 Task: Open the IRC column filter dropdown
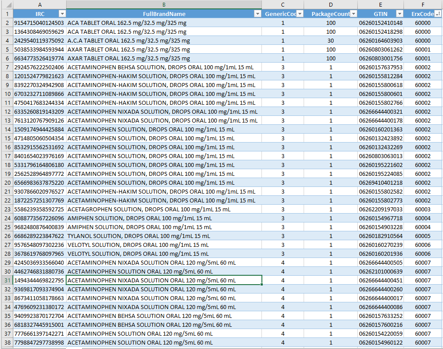point(62,14)
